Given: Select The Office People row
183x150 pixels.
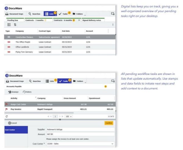Looking at the screenshot, I should [60, 42].
